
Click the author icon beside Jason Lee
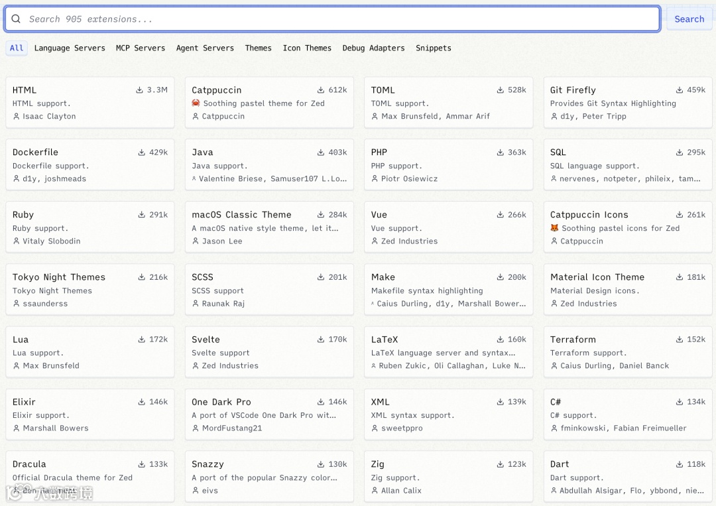click(196, 241)
